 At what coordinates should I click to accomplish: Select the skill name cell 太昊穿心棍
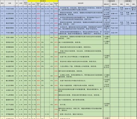[10, 90]
